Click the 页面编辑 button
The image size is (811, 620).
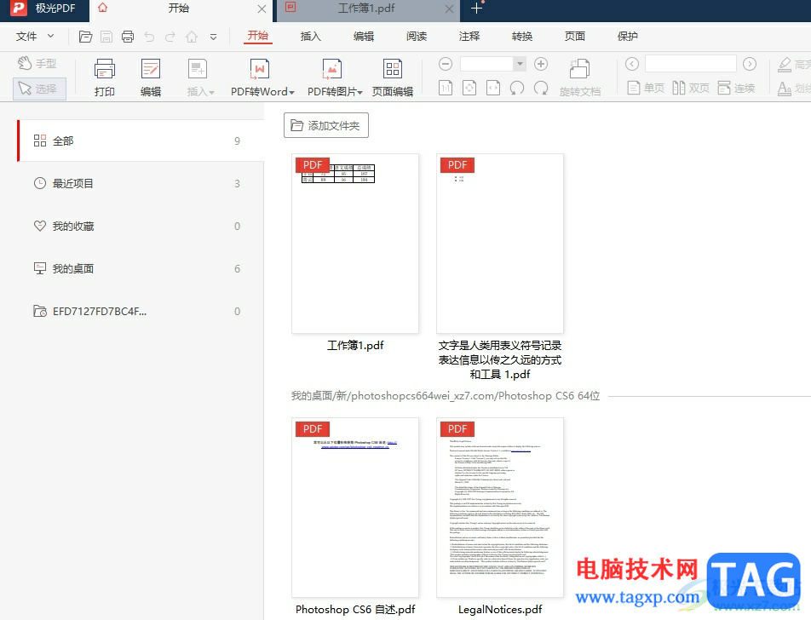click(393, 77)
